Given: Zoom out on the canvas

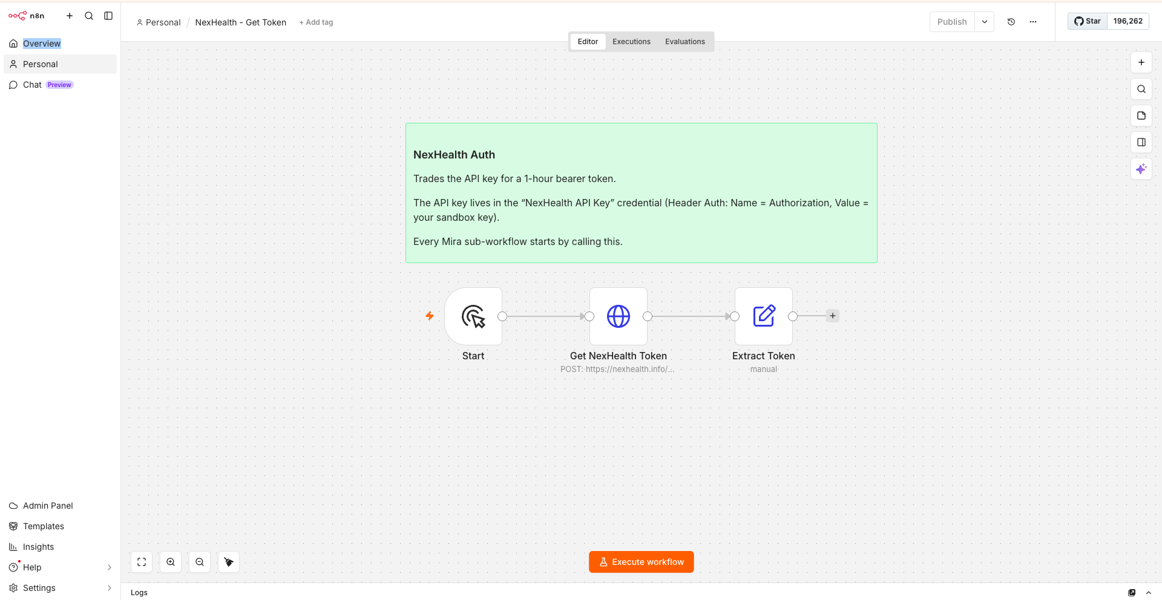Looking at the screenshot, I should point(200,562).
